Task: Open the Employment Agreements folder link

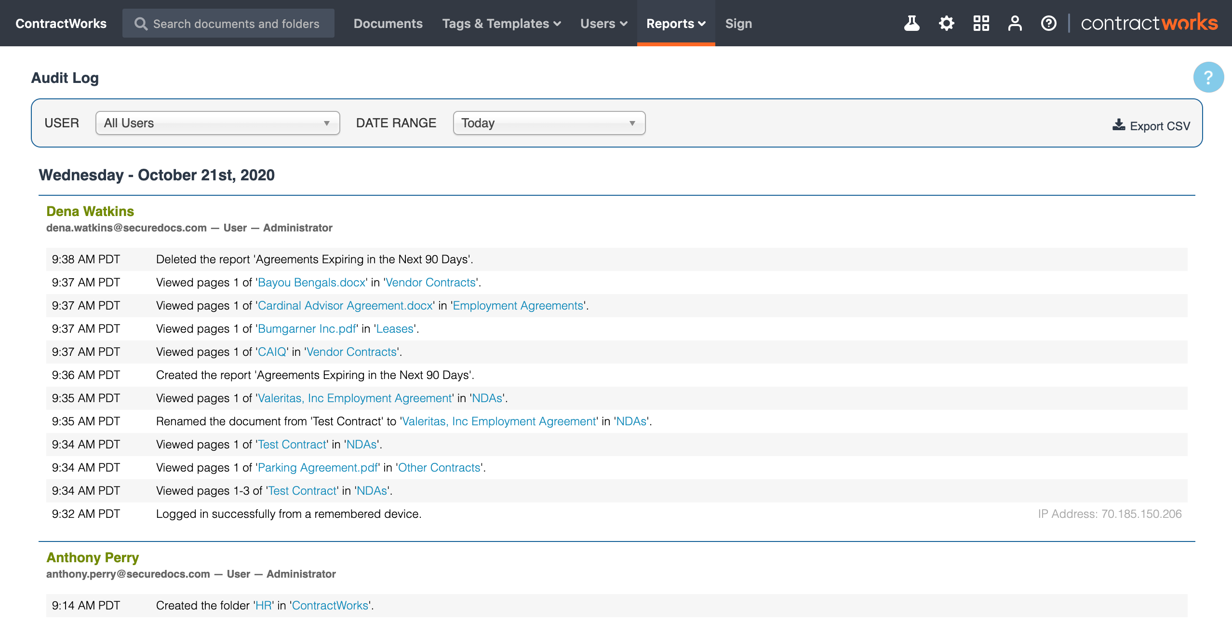Action: 518,306
